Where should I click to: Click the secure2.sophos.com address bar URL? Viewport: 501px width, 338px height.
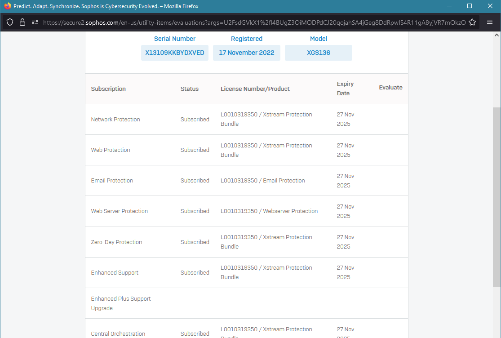254,22
